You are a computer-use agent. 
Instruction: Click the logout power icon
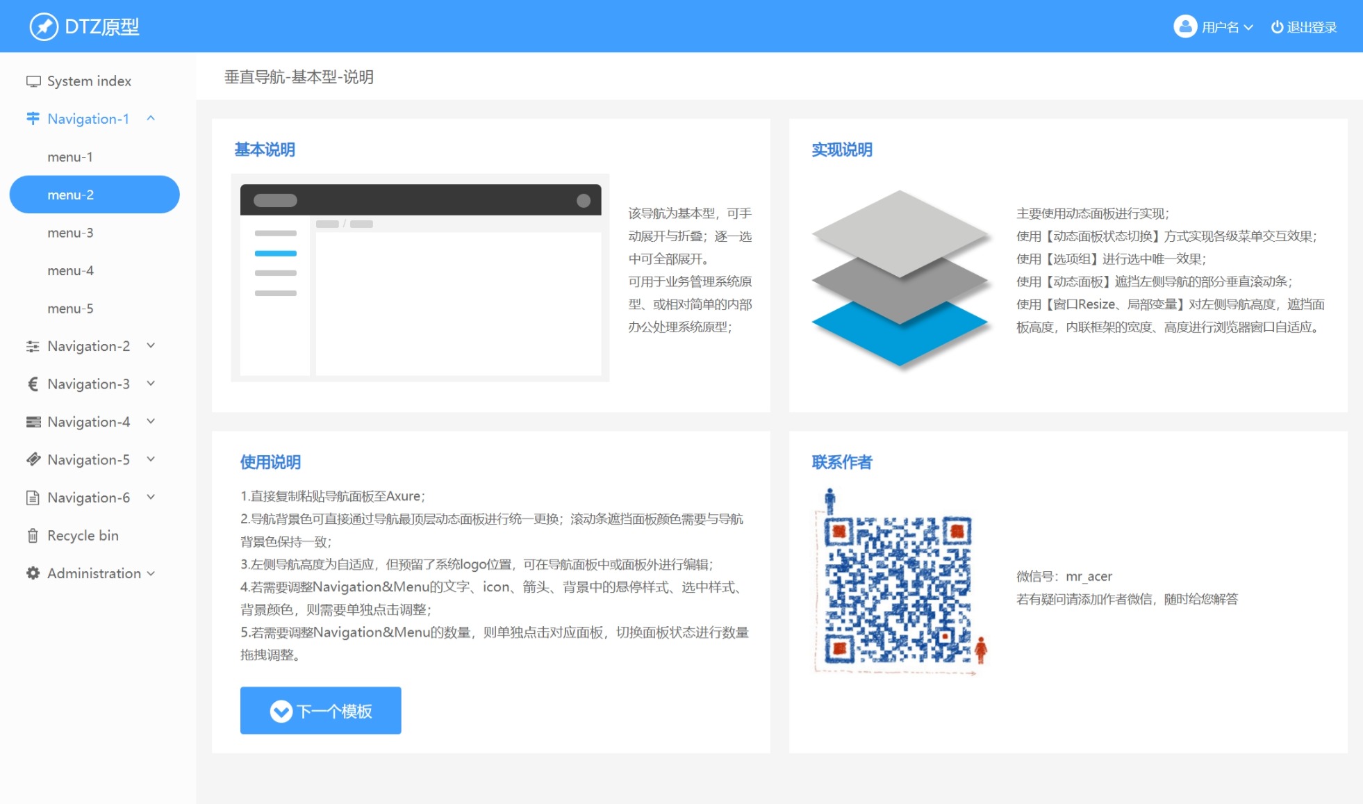coord(1277,26)
